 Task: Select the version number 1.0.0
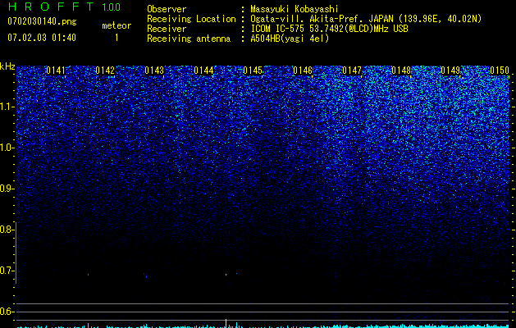point(112,7)
